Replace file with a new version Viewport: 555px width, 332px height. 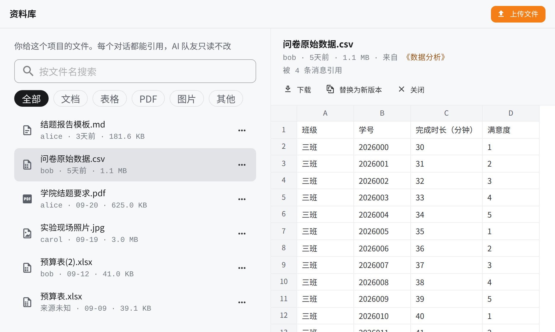point(354,90)
